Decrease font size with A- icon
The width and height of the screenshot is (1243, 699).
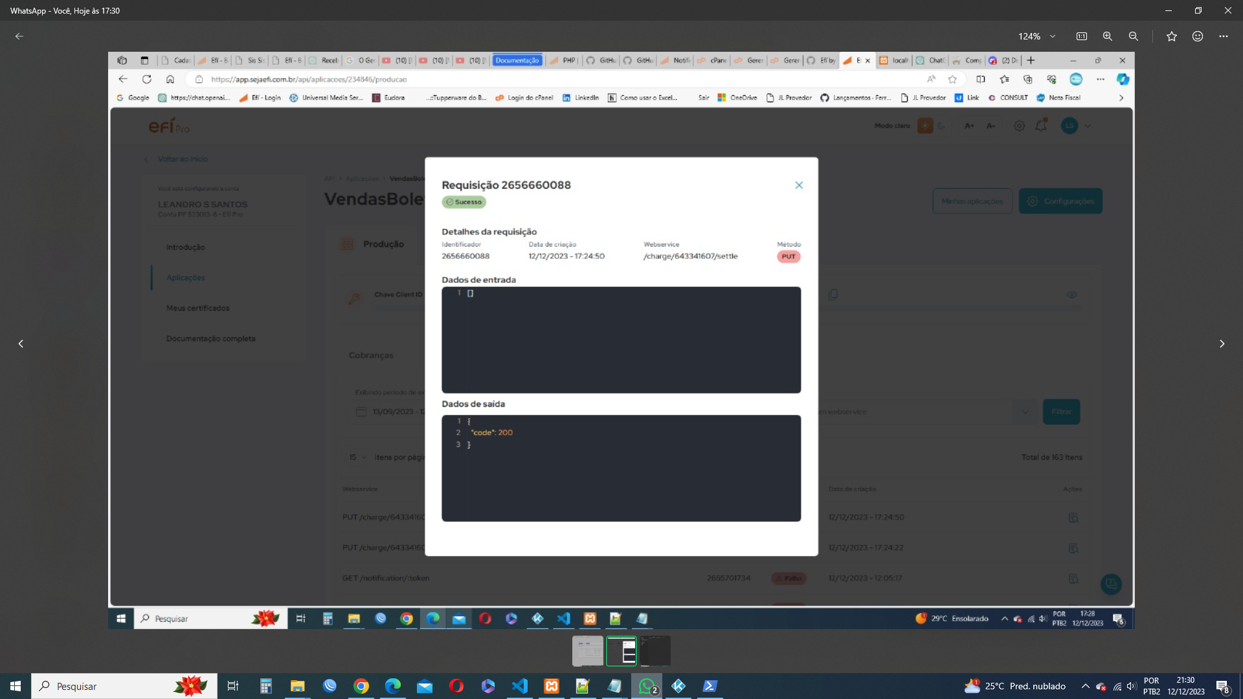[991, 126]
